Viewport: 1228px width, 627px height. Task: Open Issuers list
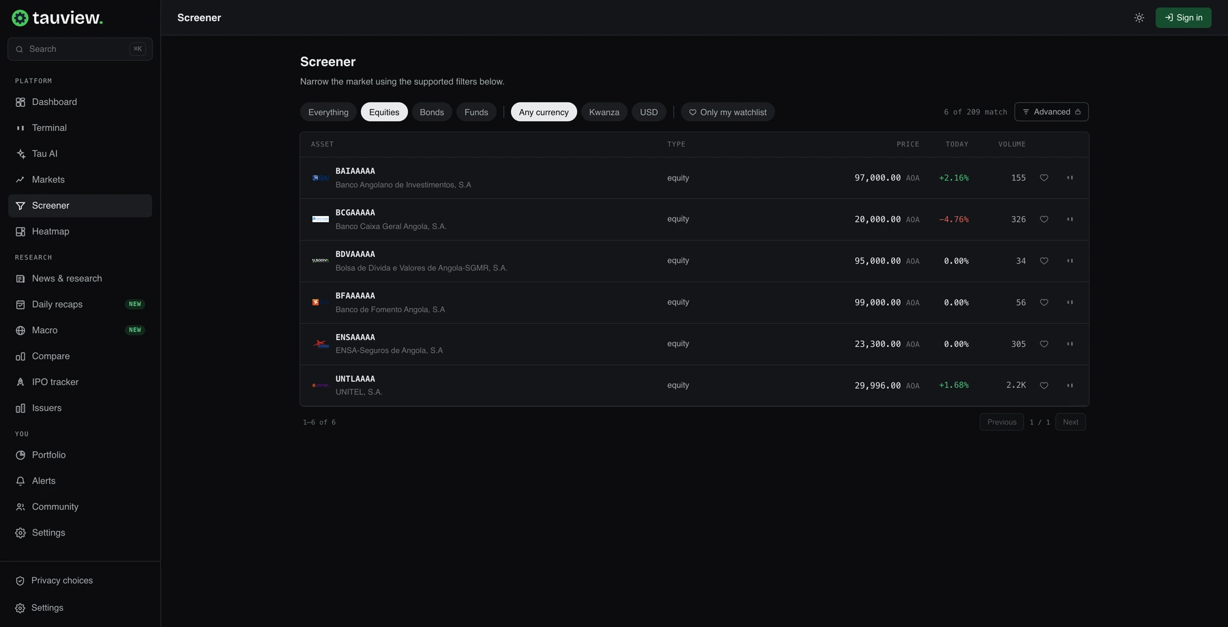pos(80,408)
